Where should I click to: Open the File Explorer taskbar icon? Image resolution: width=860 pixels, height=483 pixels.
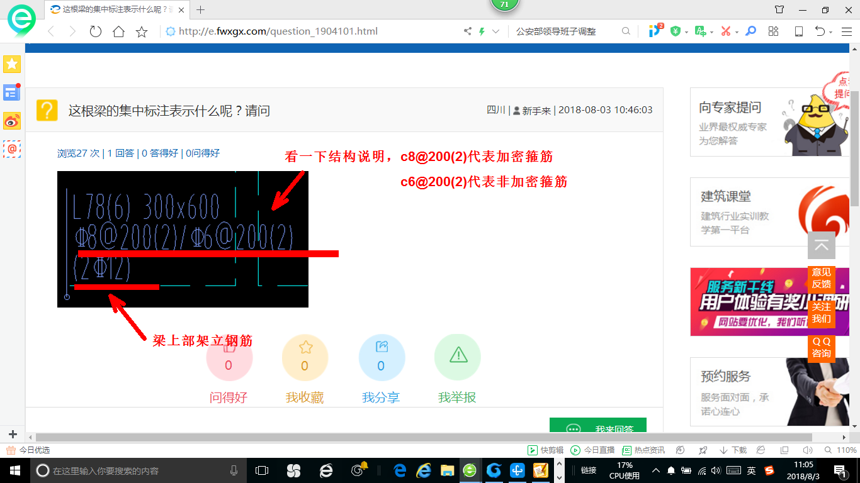click(447, 470)
